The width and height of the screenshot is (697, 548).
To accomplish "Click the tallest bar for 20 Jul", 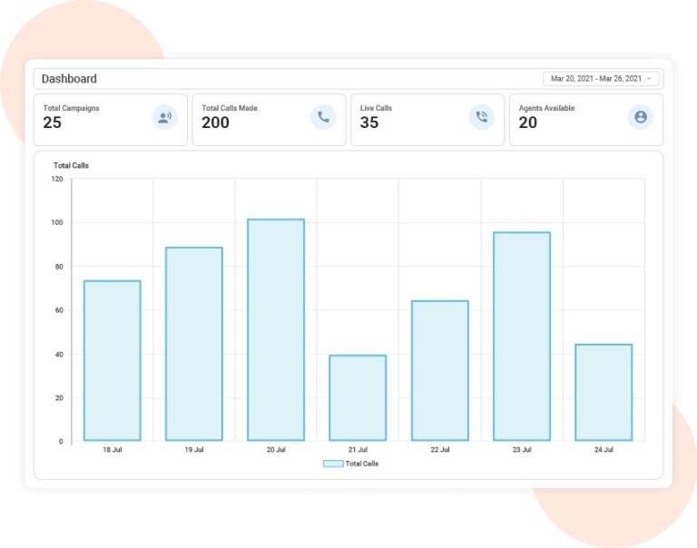I will pos(276,330).
